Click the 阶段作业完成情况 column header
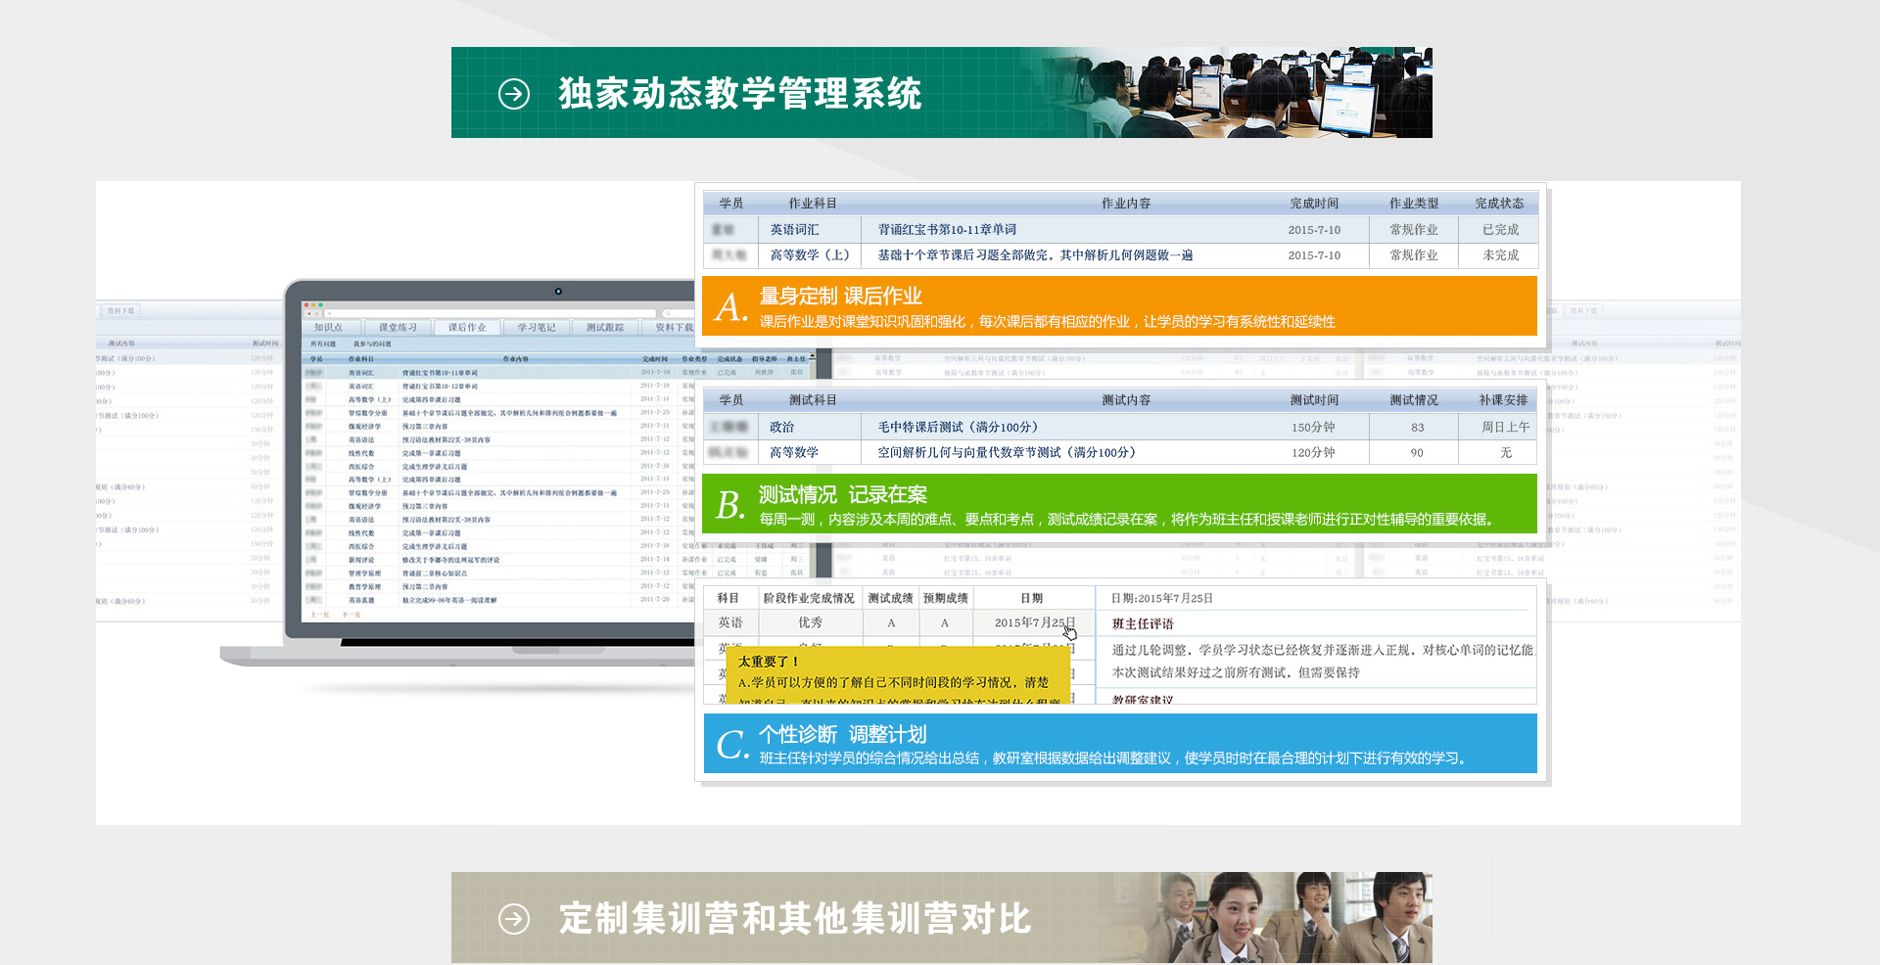This screenshot has width=1880, height=965. pos(809,598)
